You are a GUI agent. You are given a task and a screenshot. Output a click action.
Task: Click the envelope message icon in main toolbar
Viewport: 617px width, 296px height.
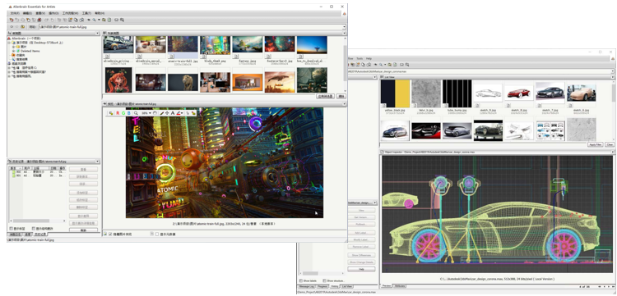117,20
